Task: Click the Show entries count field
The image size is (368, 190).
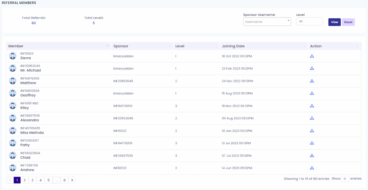Action: pyautogui.click(x=345, y=179)
